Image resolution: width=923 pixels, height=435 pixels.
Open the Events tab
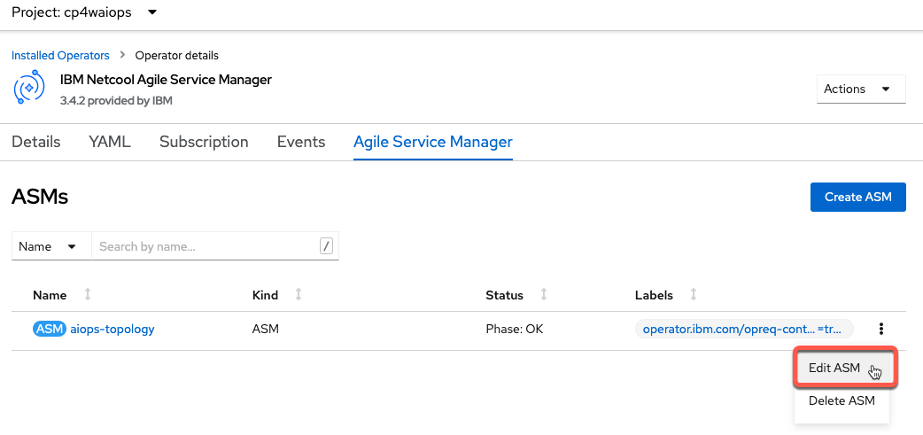pos(301,142)
